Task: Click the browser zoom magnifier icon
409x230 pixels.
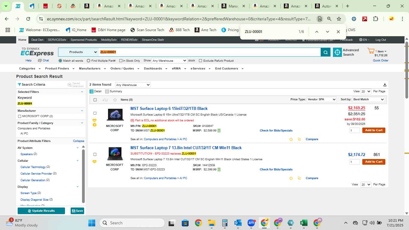Action: coord(329,19)
